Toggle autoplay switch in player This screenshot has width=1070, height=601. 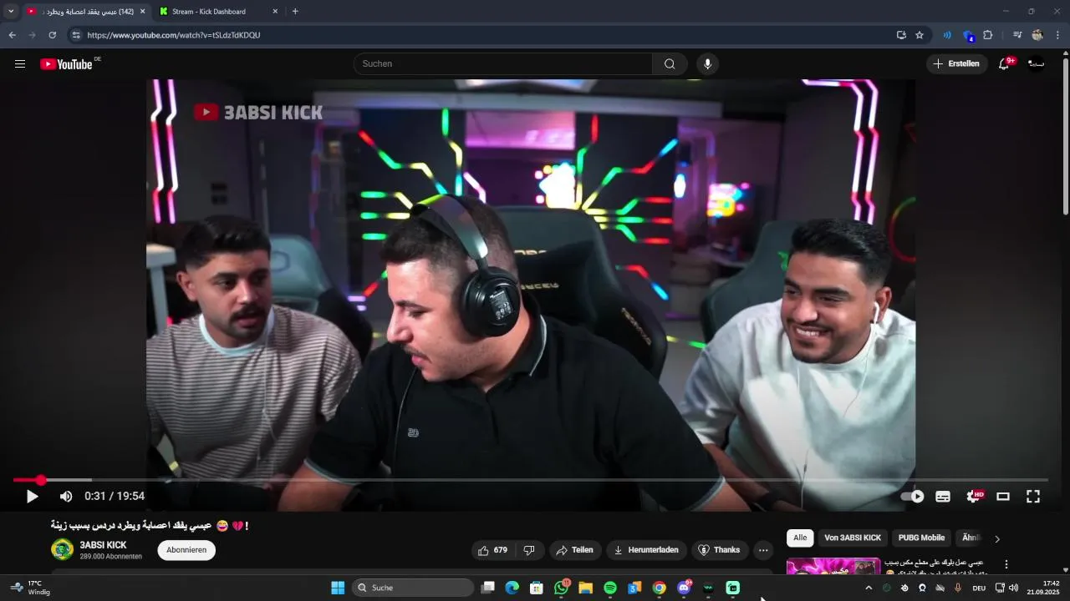913,497
